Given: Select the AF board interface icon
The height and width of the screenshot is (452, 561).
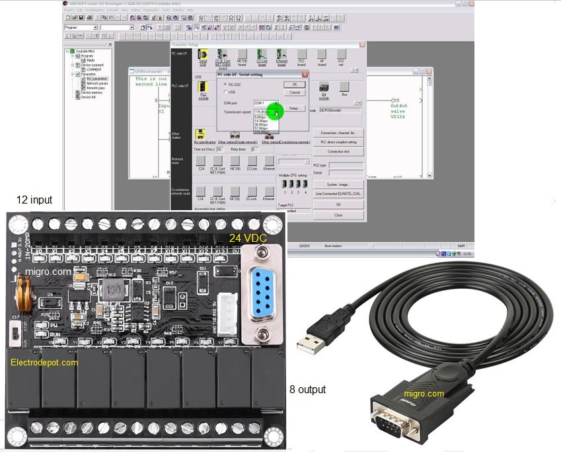Looking at the screenshot, I should tap(322, 55).
